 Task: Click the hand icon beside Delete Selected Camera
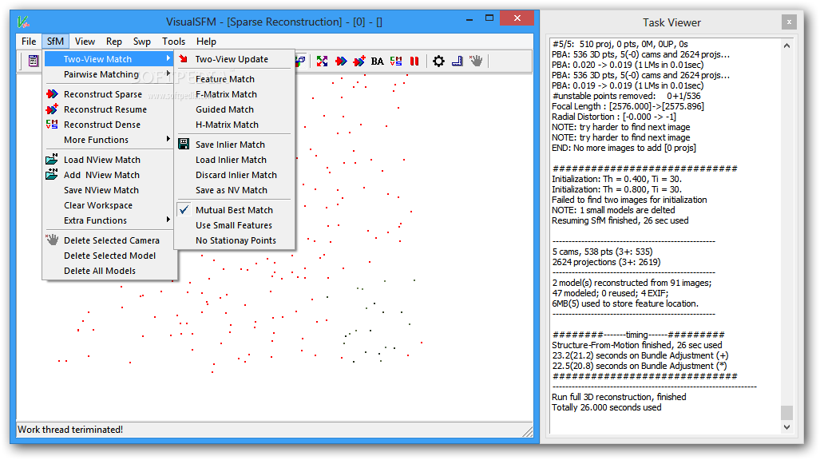point(52,240)
